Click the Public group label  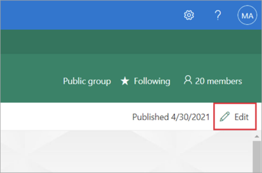point(87,81)
